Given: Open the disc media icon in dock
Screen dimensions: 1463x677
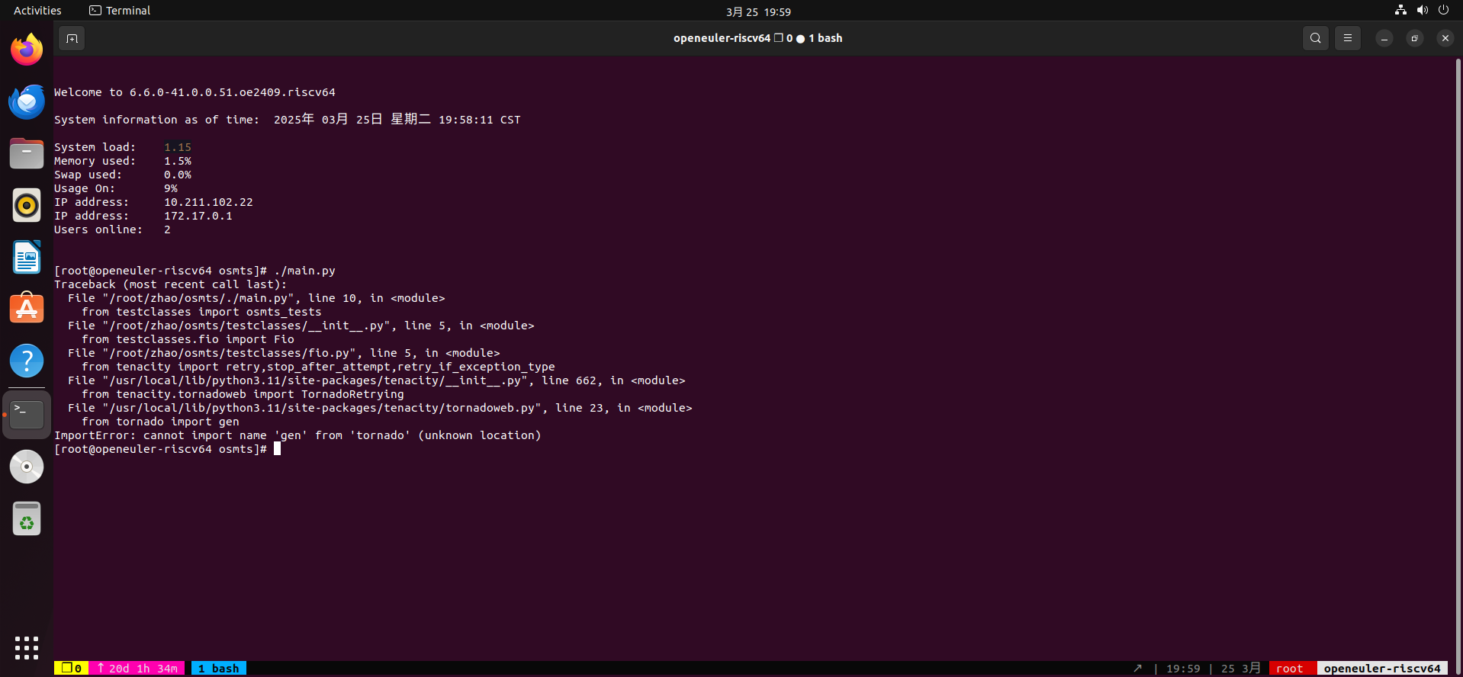Looking at the screenshot, I should (27, 467).
